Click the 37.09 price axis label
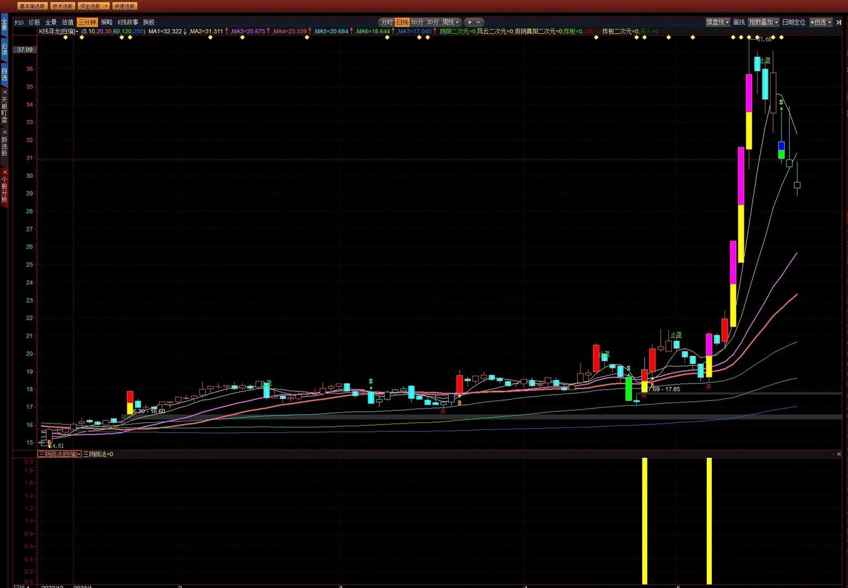This screenshot has height=588, width=848. (x=25, y=50)
